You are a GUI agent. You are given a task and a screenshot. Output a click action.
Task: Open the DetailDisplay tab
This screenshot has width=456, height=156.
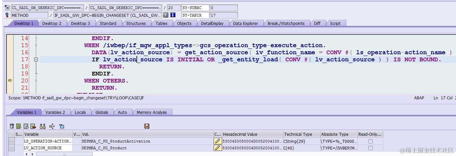[212, 23]
